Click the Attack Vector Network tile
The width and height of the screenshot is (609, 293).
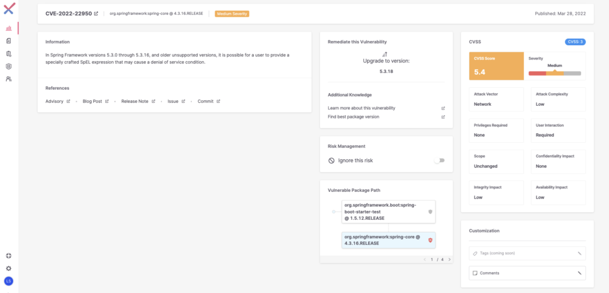coord(497,99)
